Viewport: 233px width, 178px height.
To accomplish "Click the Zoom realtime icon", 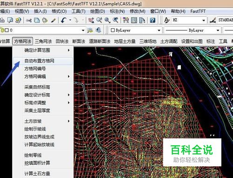I will coord(99,20).
